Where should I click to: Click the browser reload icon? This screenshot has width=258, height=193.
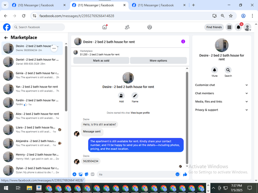coord(24,16)
